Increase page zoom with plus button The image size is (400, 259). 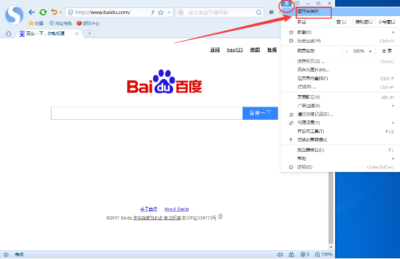(370, 52)
